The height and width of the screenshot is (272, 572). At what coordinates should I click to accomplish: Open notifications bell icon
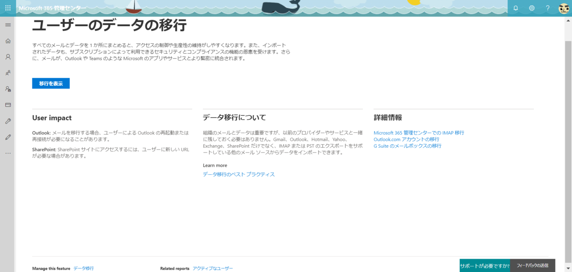pos(515,8)
